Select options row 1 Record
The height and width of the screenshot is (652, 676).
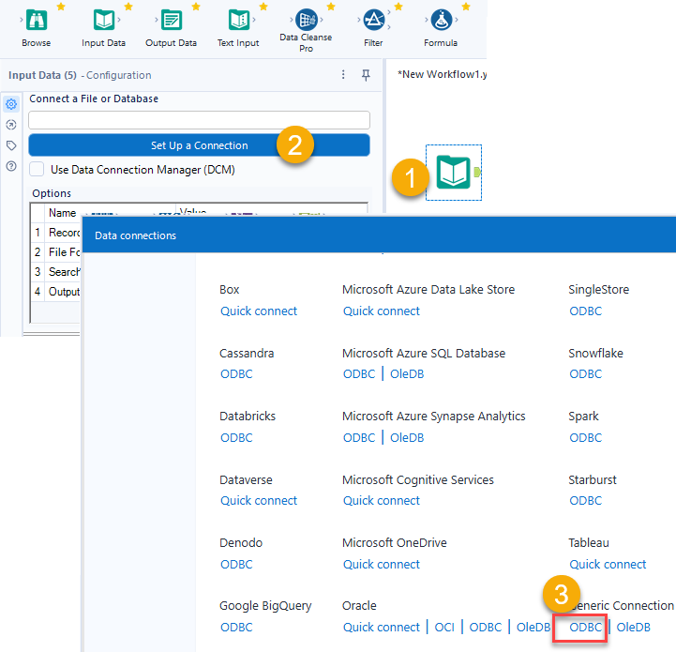(56, 232)
